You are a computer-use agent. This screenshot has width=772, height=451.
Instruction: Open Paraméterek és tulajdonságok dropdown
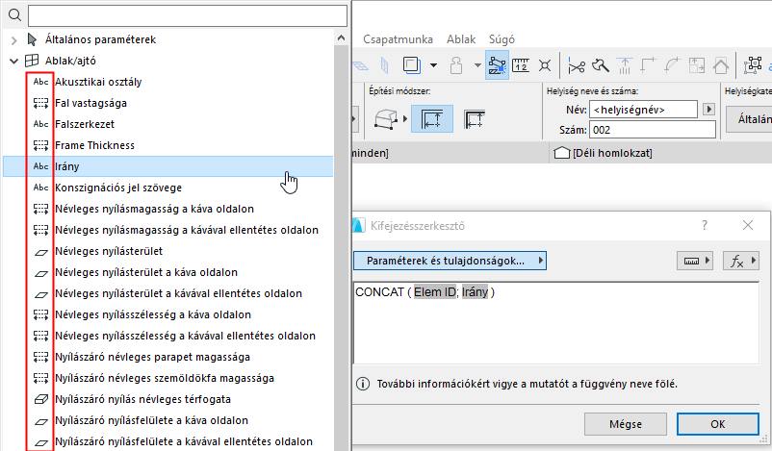(450, 261)
